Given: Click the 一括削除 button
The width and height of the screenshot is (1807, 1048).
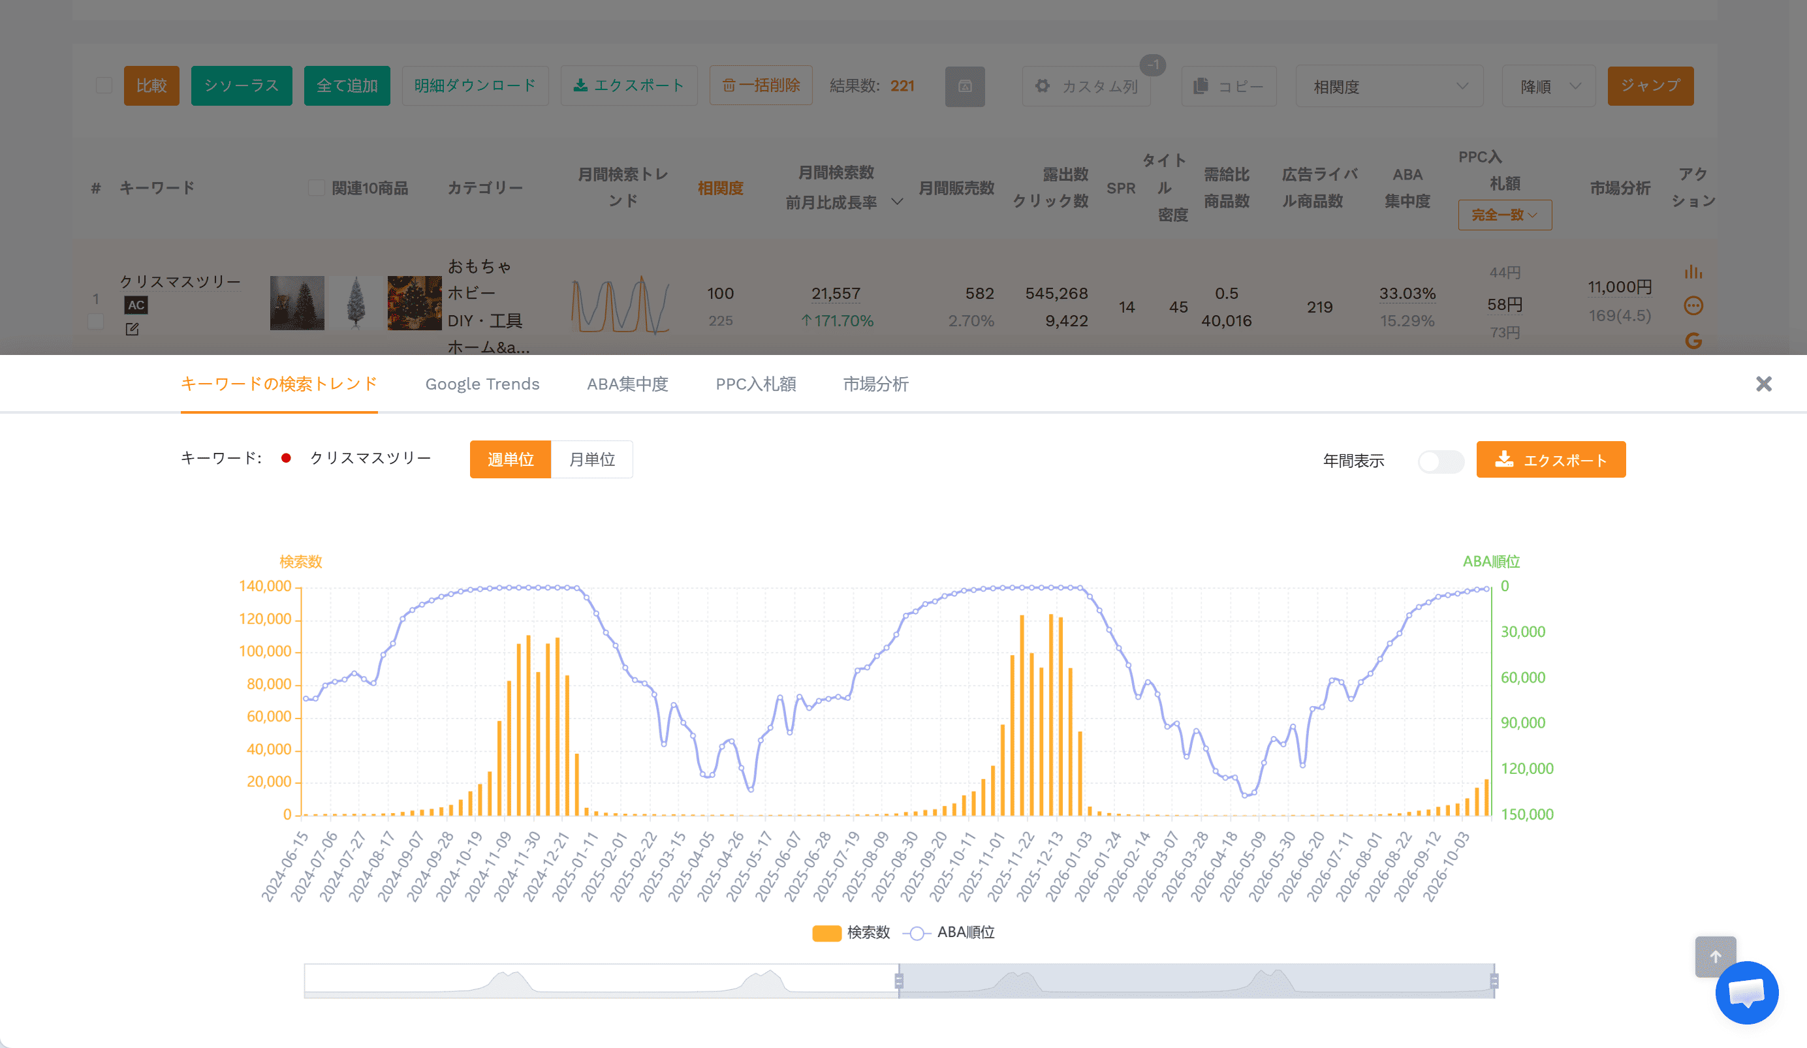Looking at the screenshot, I should 761,86.
